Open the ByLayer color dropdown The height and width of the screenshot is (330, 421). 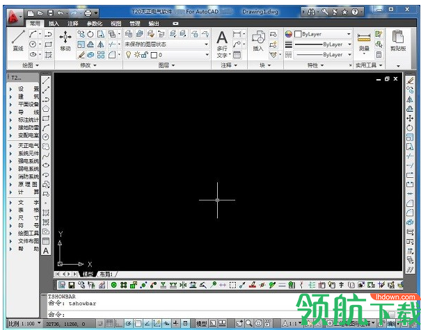click(323, 34)
